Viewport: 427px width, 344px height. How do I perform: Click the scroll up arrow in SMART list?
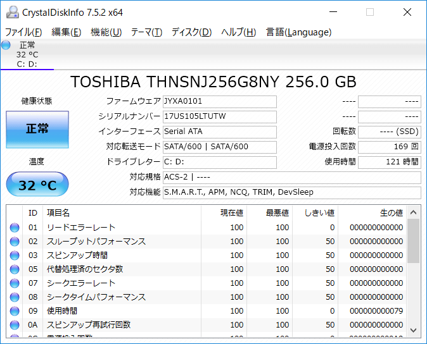click(x=414, y=212)
